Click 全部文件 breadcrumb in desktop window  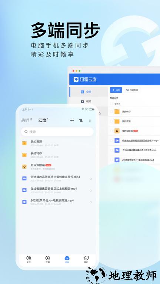point(114,98)
